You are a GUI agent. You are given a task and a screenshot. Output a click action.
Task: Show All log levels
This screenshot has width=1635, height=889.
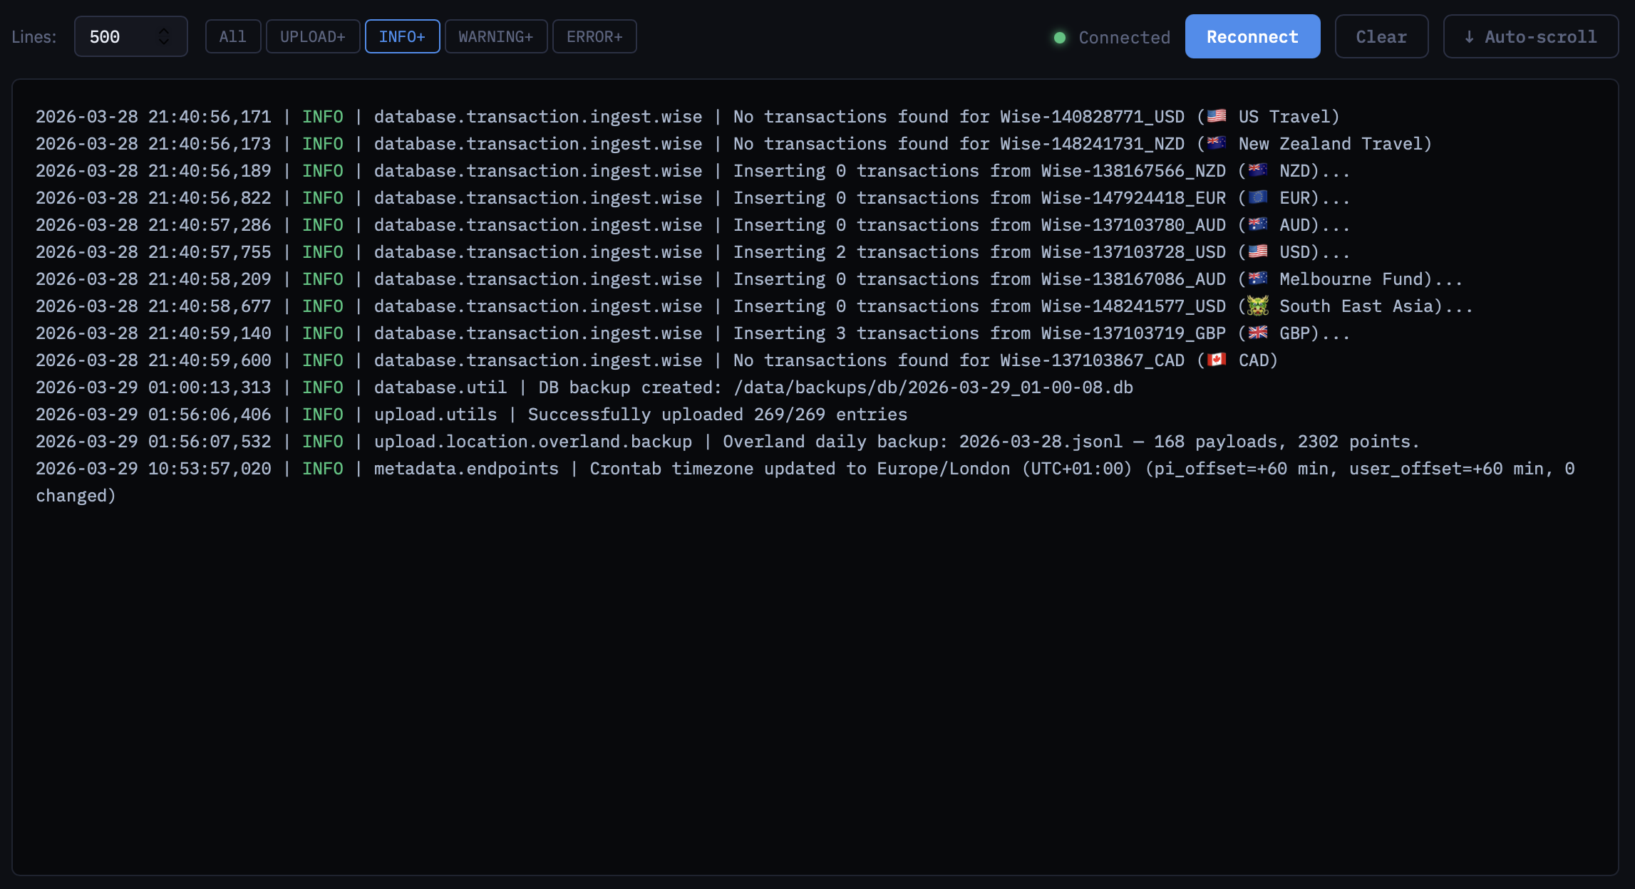[233, 37]
